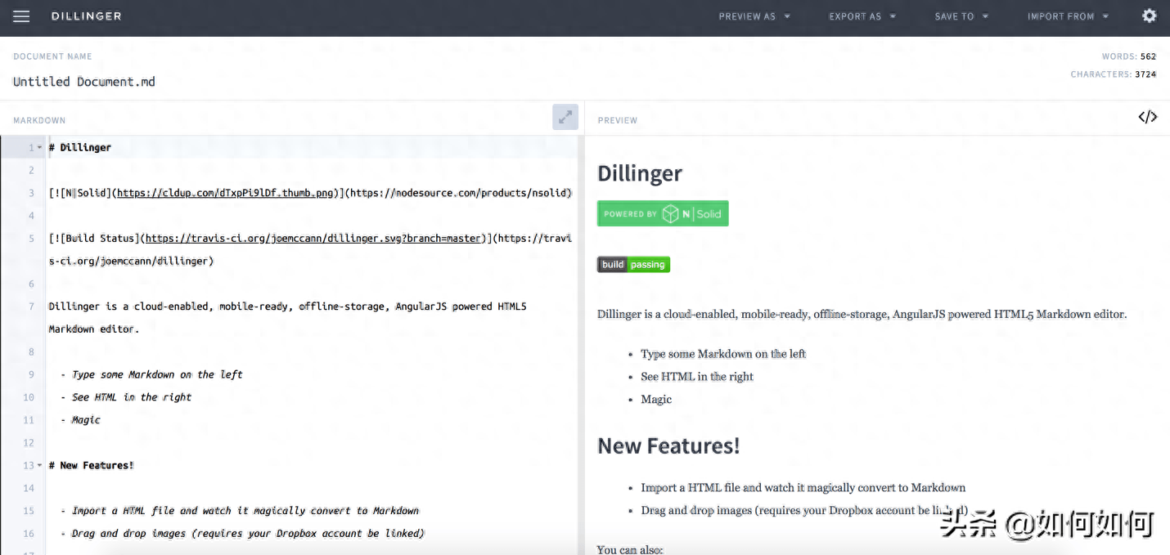Click the cldup.com image URL in line 3
1170x555 pixels.
click(226, 193)
